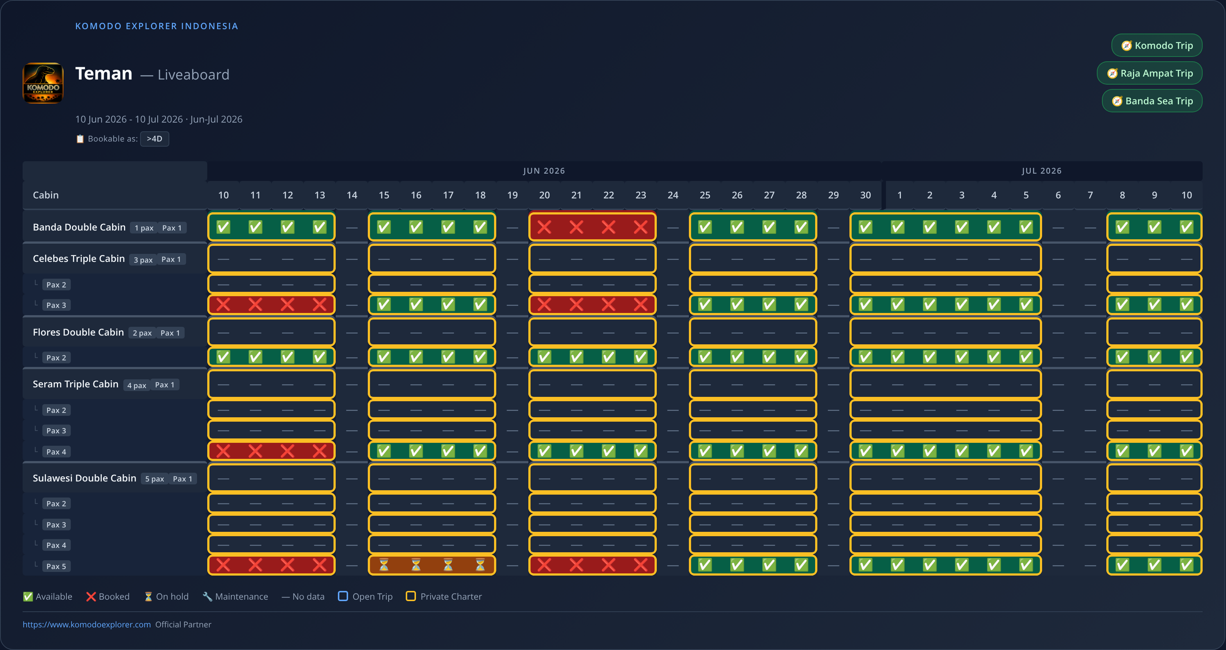Click the Booked X icon in the legend
This screenshot has width=1226, height=650.
click(91, 597)
